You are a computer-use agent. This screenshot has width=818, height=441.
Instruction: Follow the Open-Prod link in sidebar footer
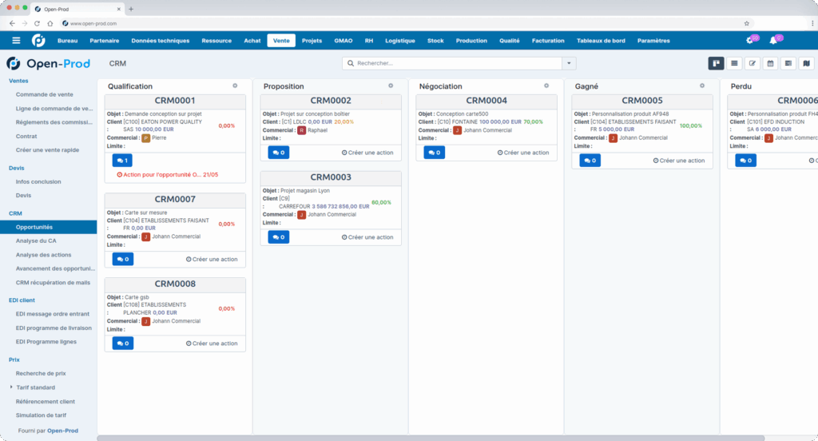[62, 431]
